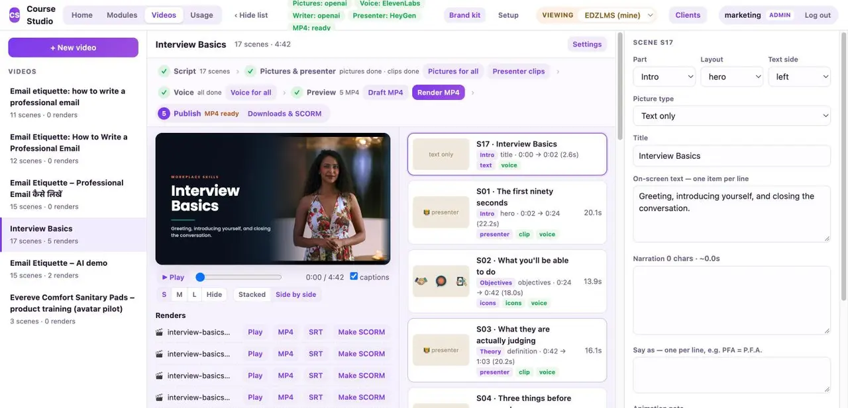Switch to the Usage tab

pos(202,15)
